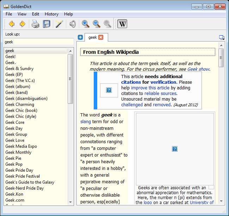Click the forward navigation arrow
229x216 pixels.
(22, 24)
